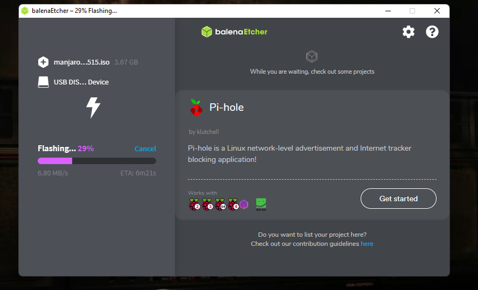Open the help question mark icon

click(432, 32)
